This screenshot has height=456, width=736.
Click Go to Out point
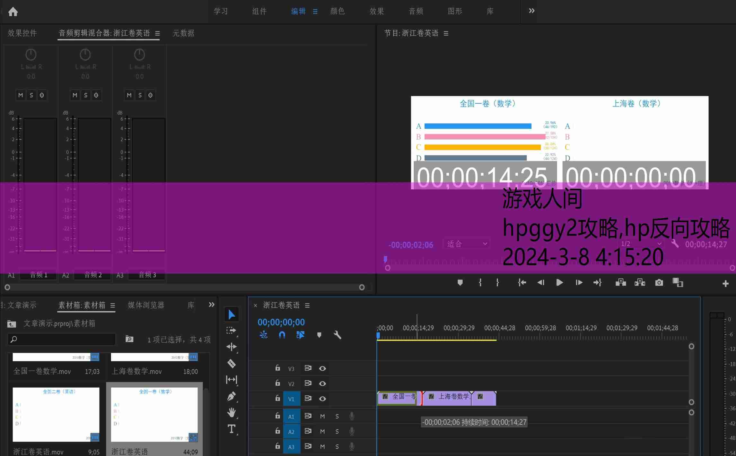tap(597, 283)
